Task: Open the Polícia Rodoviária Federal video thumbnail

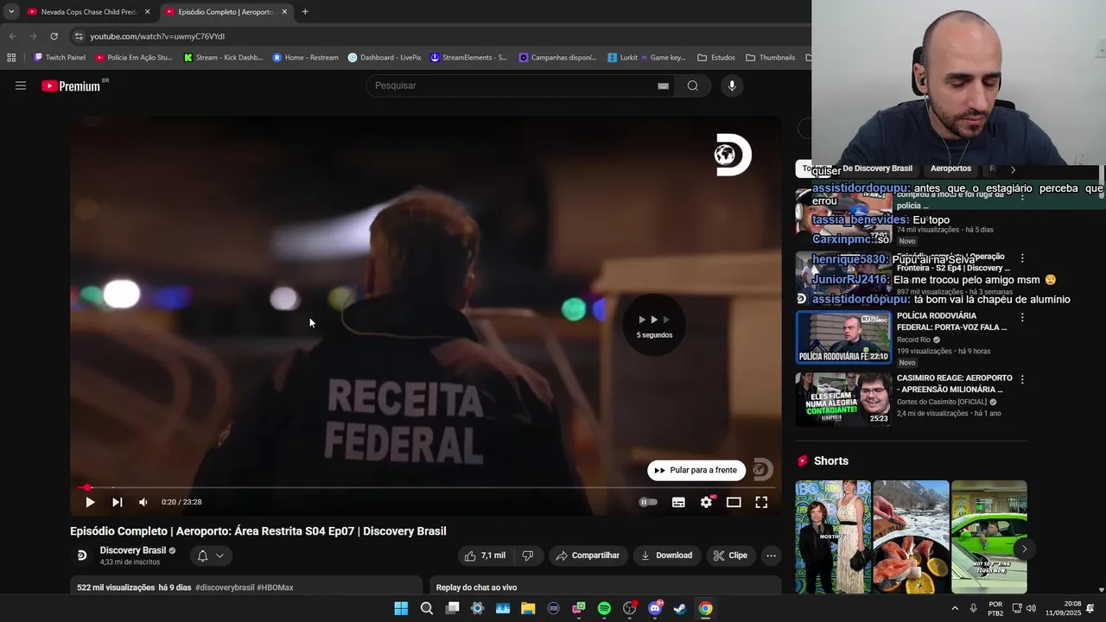Action: pos(843,337)
